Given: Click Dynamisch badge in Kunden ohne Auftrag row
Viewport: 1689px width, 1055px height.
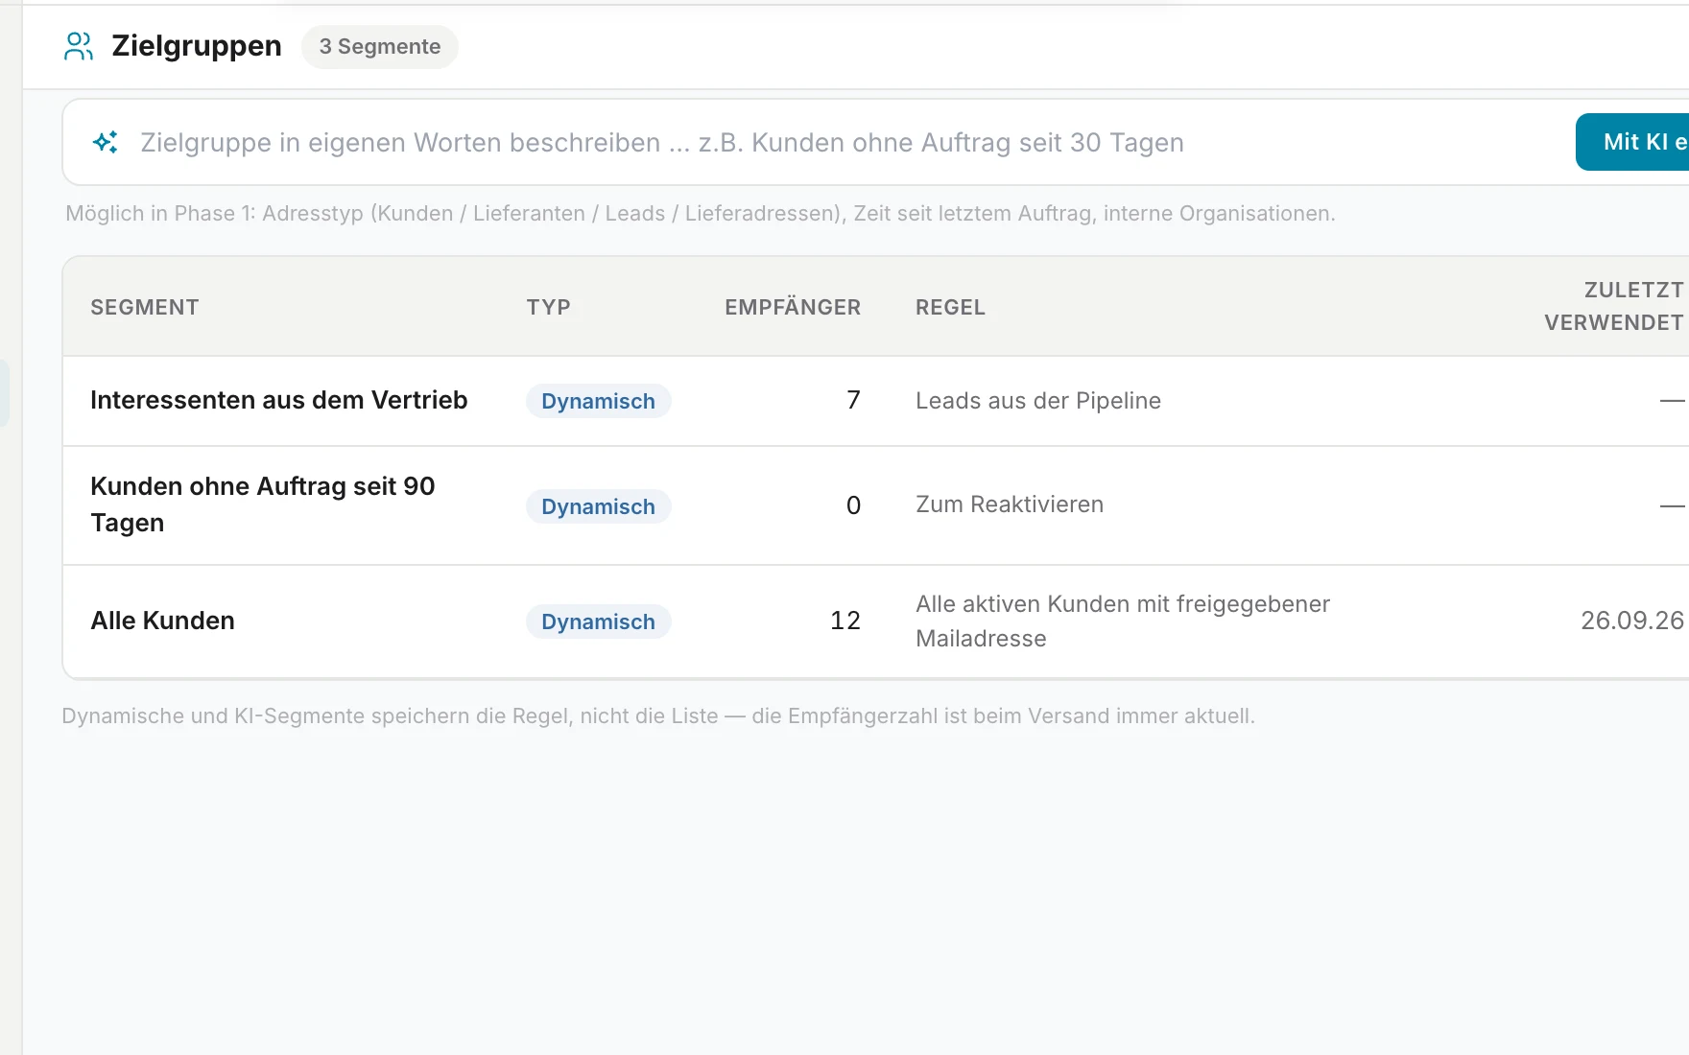Looking at the screenshot, I should click(599, 506).
